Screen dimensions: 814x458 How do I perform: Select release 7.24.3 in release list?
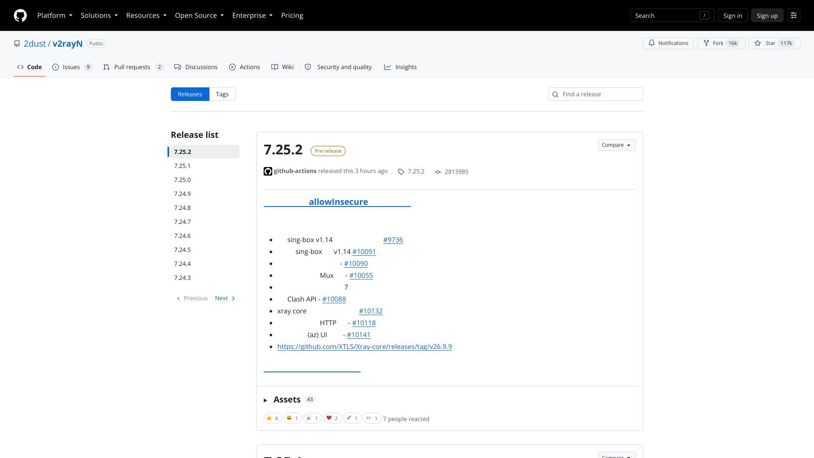205,278
